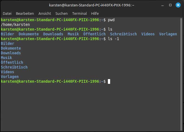
Task: Click Öffentlich in the single-column listing
Action: click(12, 62)
